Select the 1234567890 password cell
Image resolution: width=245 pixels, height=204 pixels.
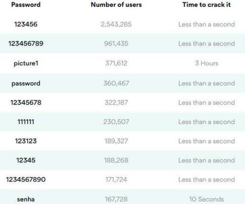(x=26, y=180)
